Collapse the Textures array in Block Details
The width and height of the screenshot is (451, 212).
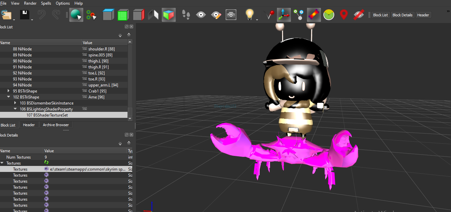point(2,163)
